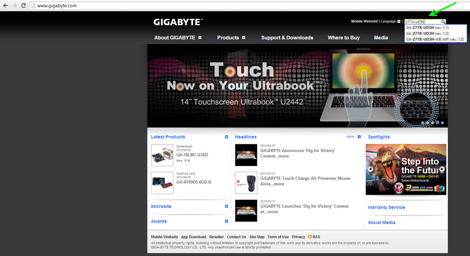Expand the Products menu arrow
The image size is (470, 256).
point(243,38)
